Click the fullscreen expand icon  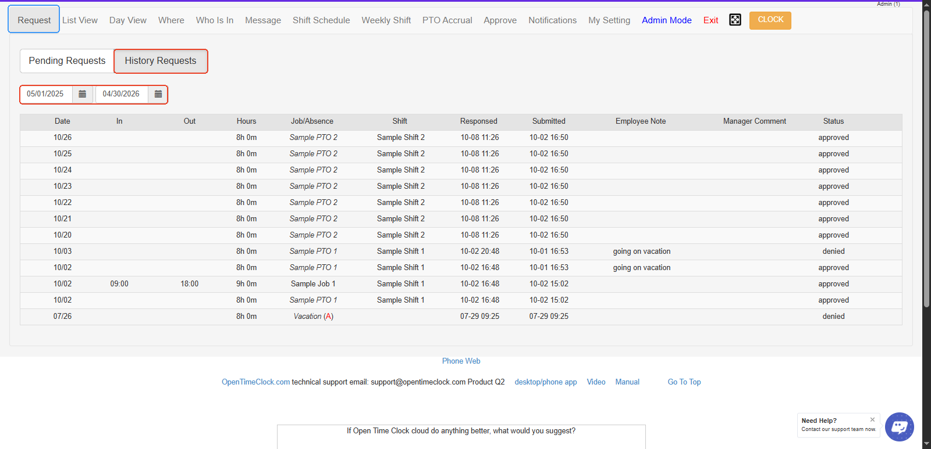click(735, 20)
